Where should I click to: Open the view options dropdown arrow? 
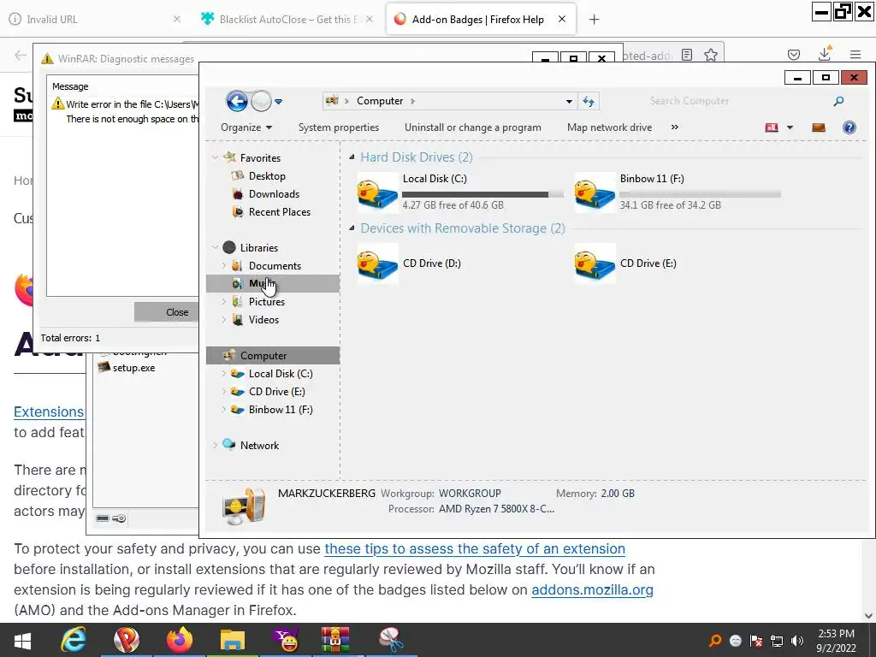pyautogui.click(x=790, y=127)
